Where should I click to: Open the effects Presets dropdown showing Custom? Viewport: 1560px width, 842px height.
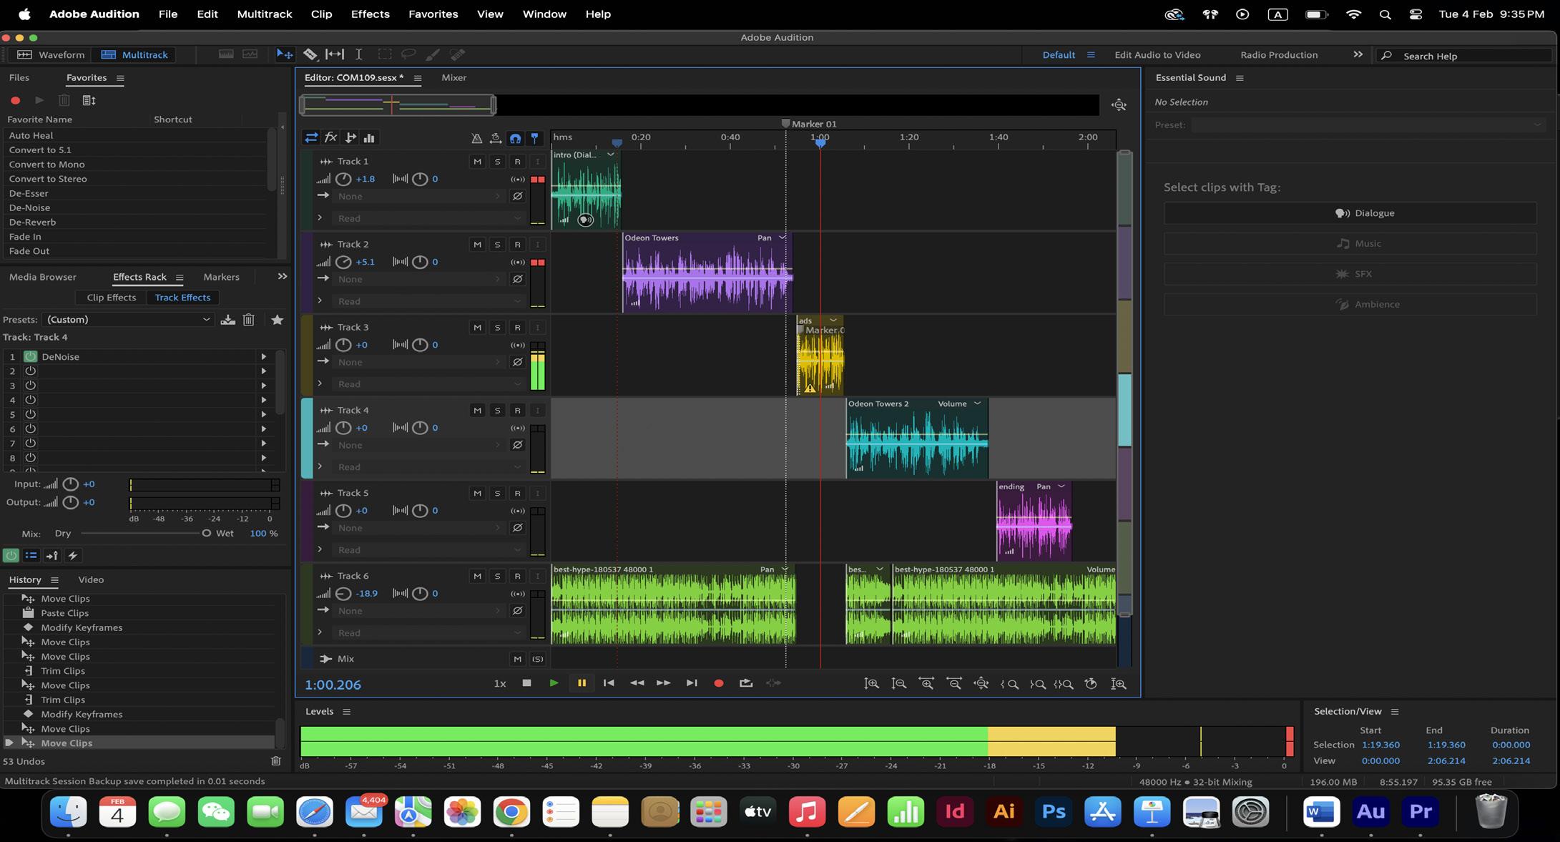(x=127, y=320)
